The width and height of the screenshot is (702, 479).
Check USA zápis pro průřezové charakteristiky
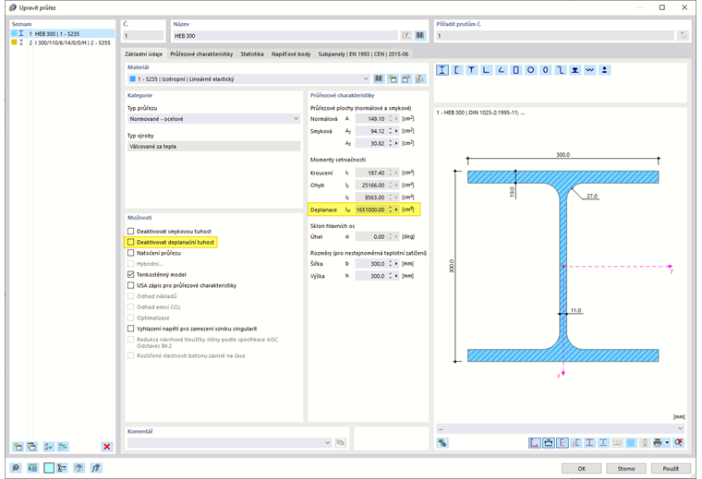point(131,285)
